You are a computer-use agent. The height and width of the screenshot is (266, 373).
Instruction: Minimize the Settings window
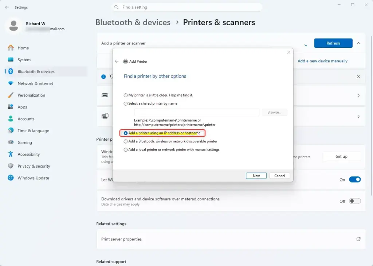(339, 5)
